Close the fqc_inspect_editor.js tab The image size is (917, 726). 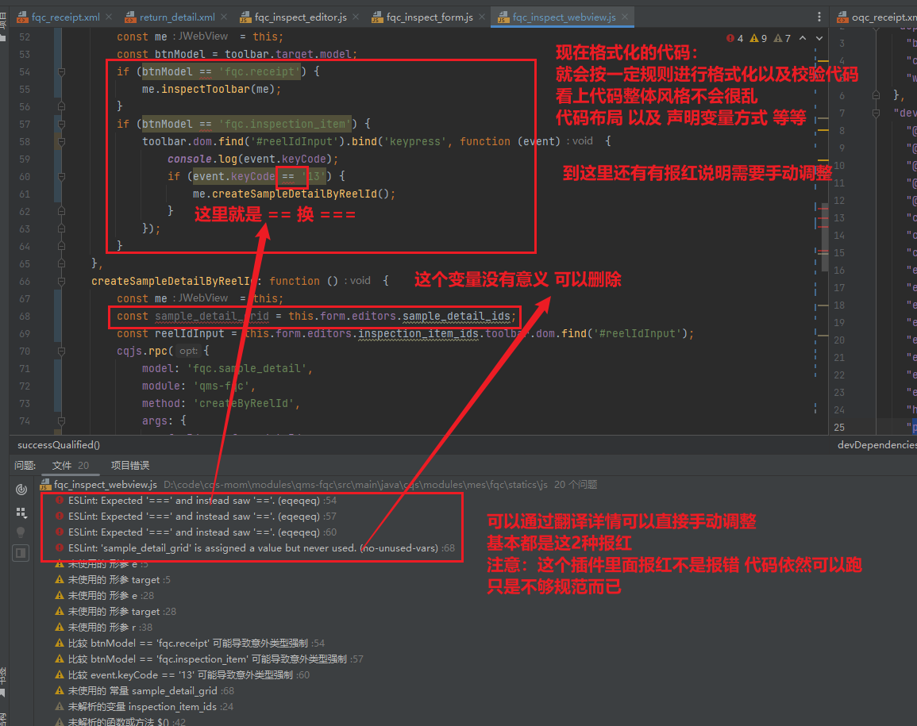coord(356,17)
